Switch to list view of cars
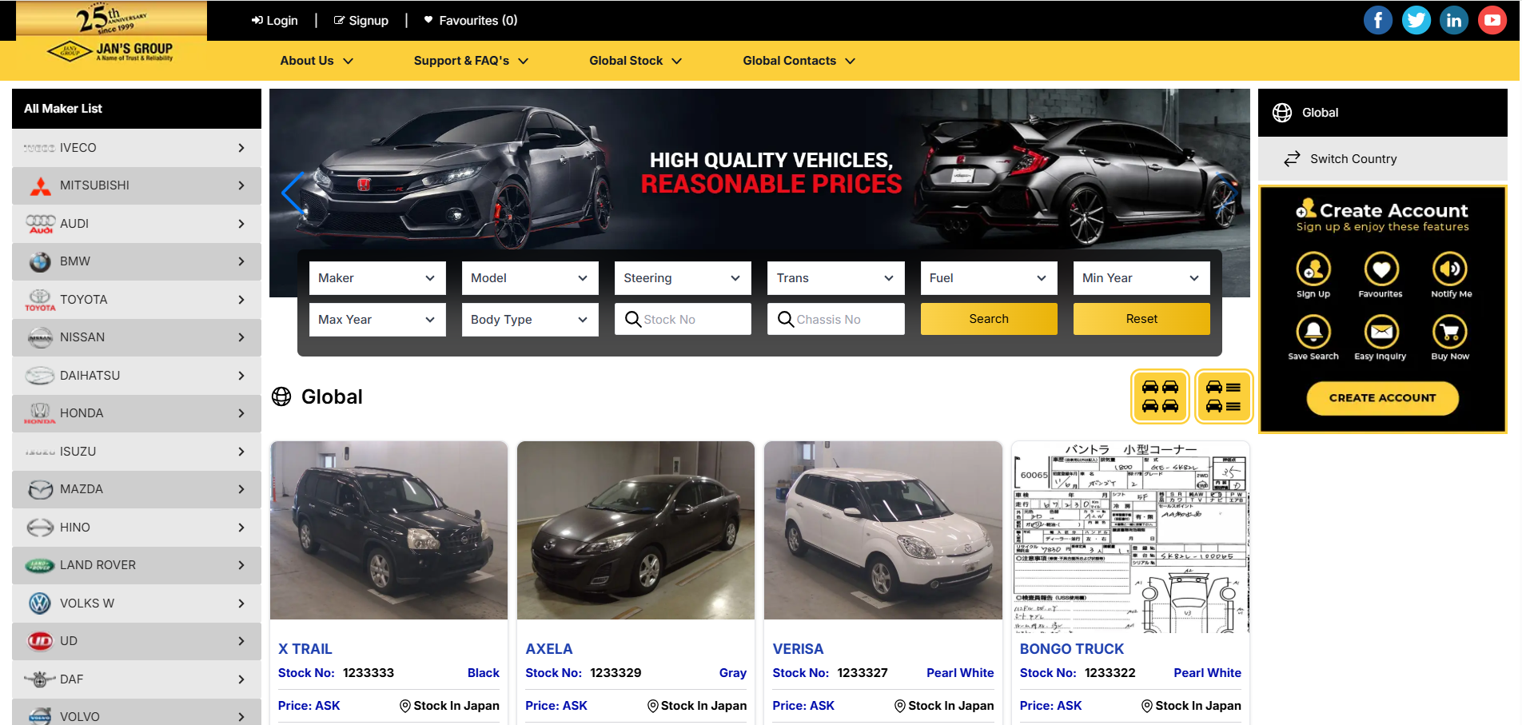 point(1224,396)
